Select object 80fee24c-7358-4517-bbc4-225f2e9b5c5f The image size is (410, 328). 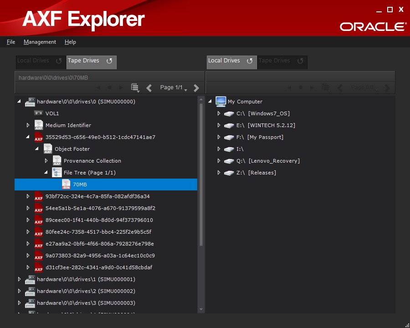98,232
